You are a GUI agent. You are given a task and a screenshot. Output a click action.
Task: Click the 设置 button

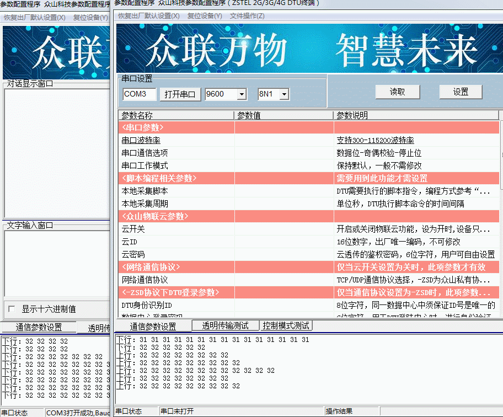coord(461,92)
